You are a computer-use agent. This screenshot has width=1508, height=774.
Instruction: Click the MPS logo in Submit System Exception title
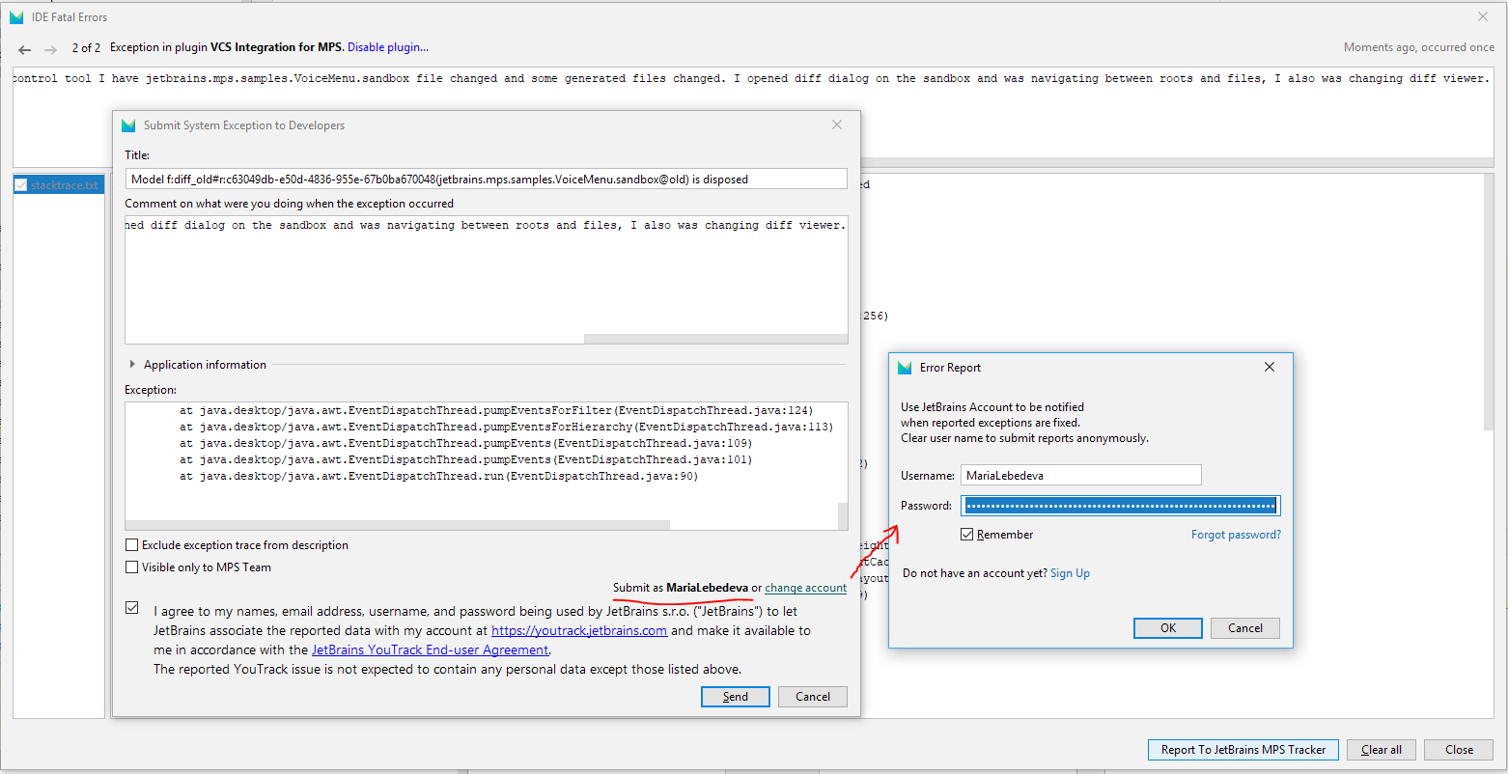(128, 125)
